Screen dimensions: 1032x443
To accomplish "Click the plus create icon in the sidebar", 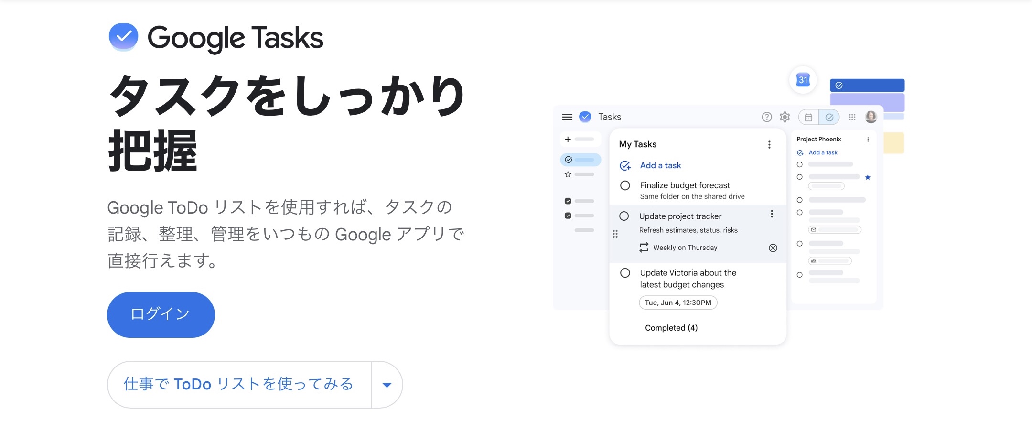I will (x=568, y=139).
